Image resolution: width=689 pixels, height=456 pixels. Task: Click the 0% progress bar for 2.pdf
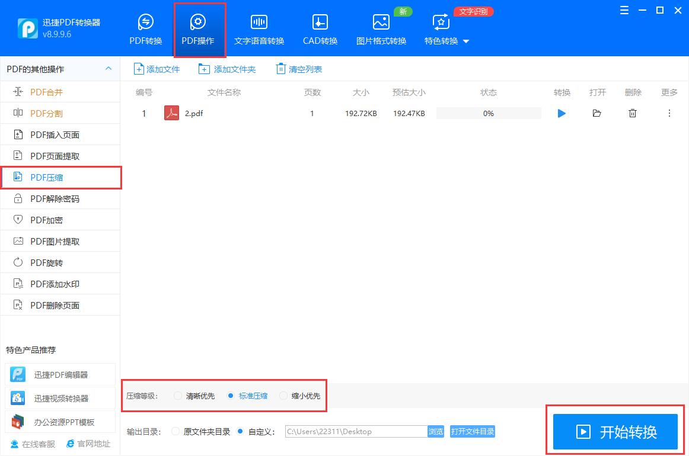click(488, 113)
